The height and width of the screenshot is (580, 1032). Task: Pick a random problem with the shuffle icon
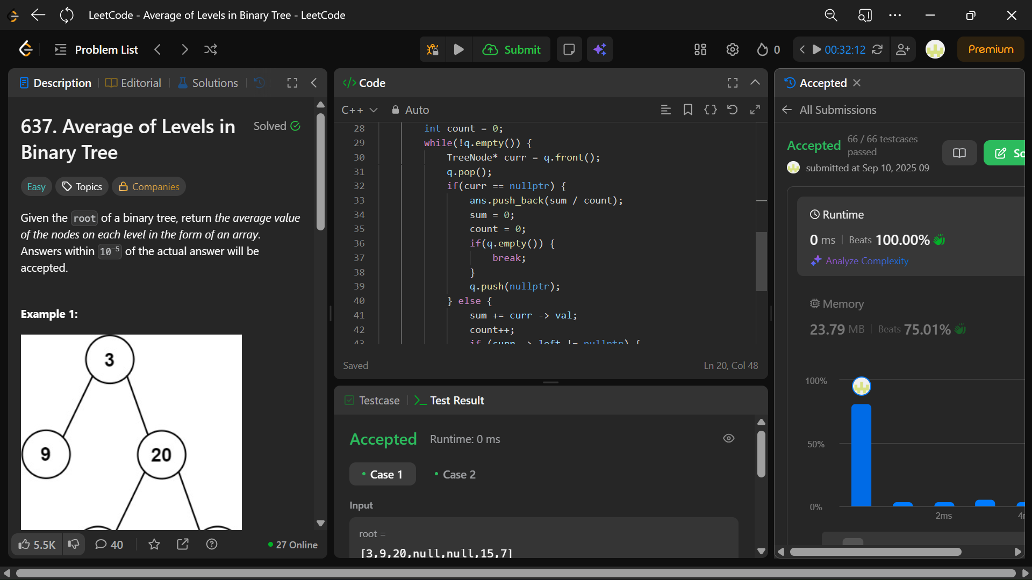click(x=211, y=49)
